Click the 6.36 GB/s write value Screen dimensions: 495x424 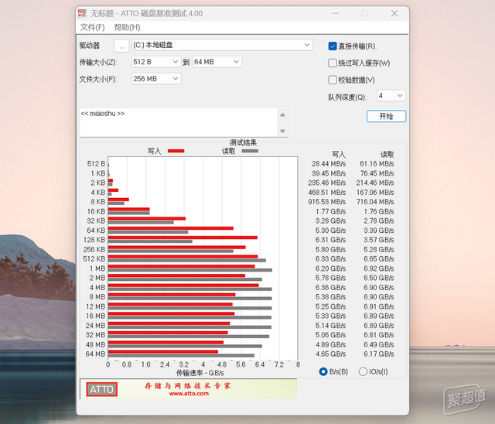coord(330,288)
